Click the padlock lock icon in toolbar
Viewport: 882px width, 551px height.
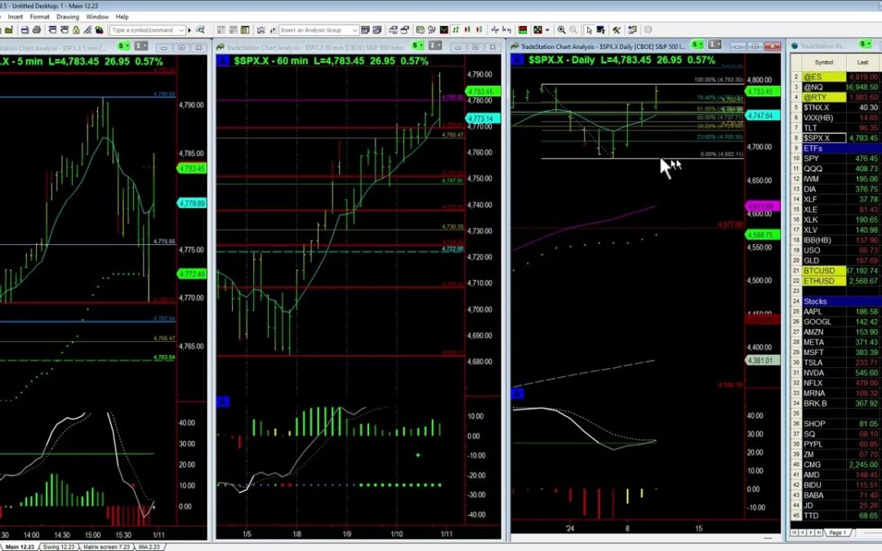point(76,30)
